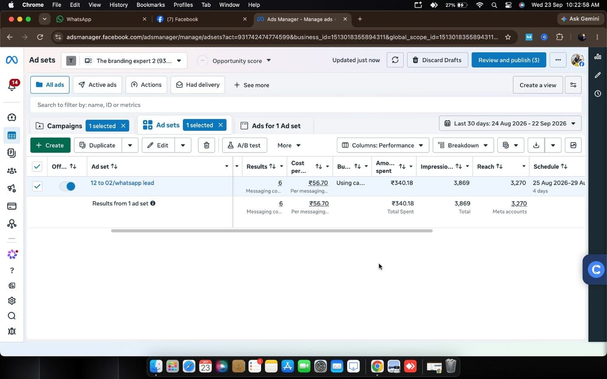Click Discard Drafts button
Viewport: 607px width, 379px height.
pos(437,60)
